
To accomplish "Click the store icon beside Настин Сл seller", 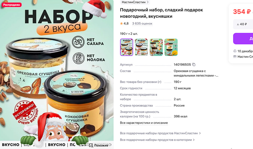I will pos(235,57).
